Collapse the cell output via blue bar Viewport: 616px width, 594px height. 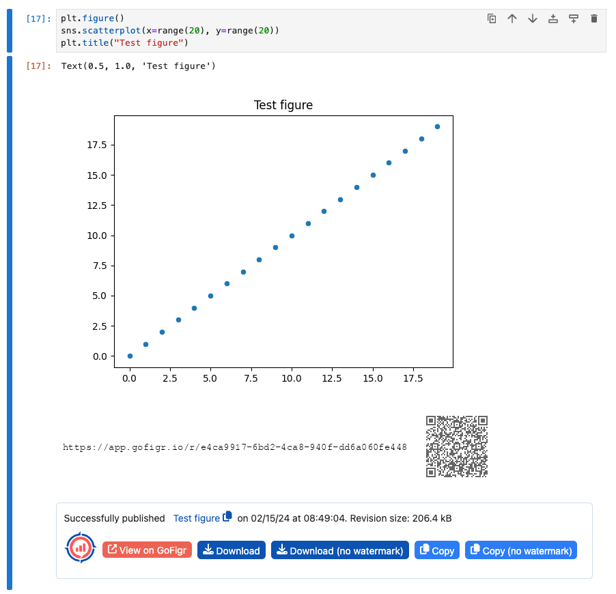click(10, 321)
